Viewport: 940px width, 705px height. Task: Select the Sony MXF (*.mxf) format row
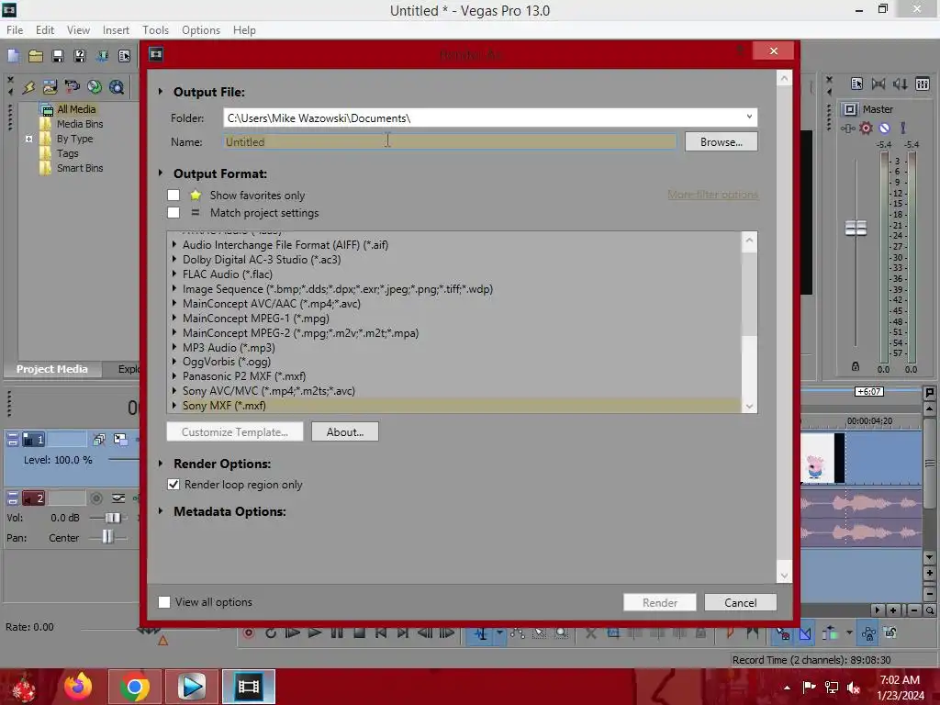454,405
